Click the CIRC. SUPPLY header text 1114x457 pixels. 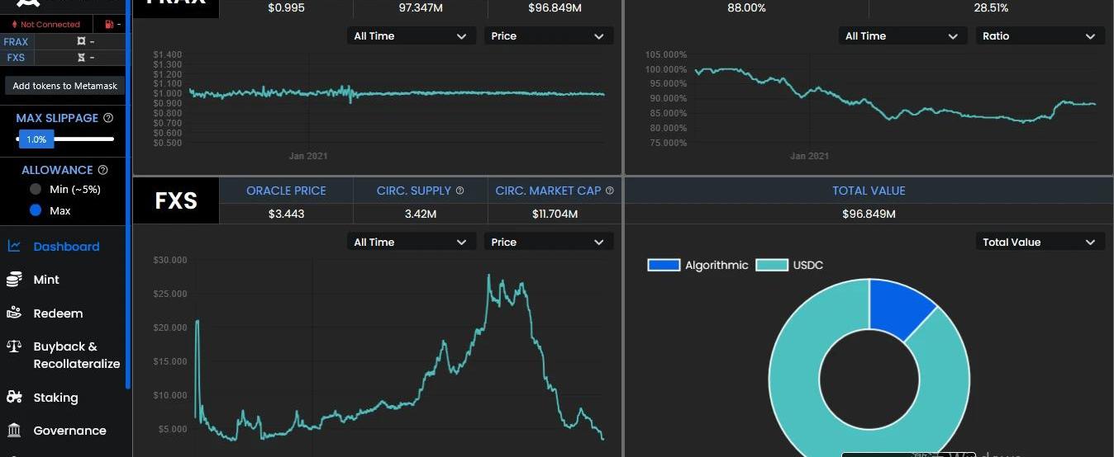pos(414,191)
